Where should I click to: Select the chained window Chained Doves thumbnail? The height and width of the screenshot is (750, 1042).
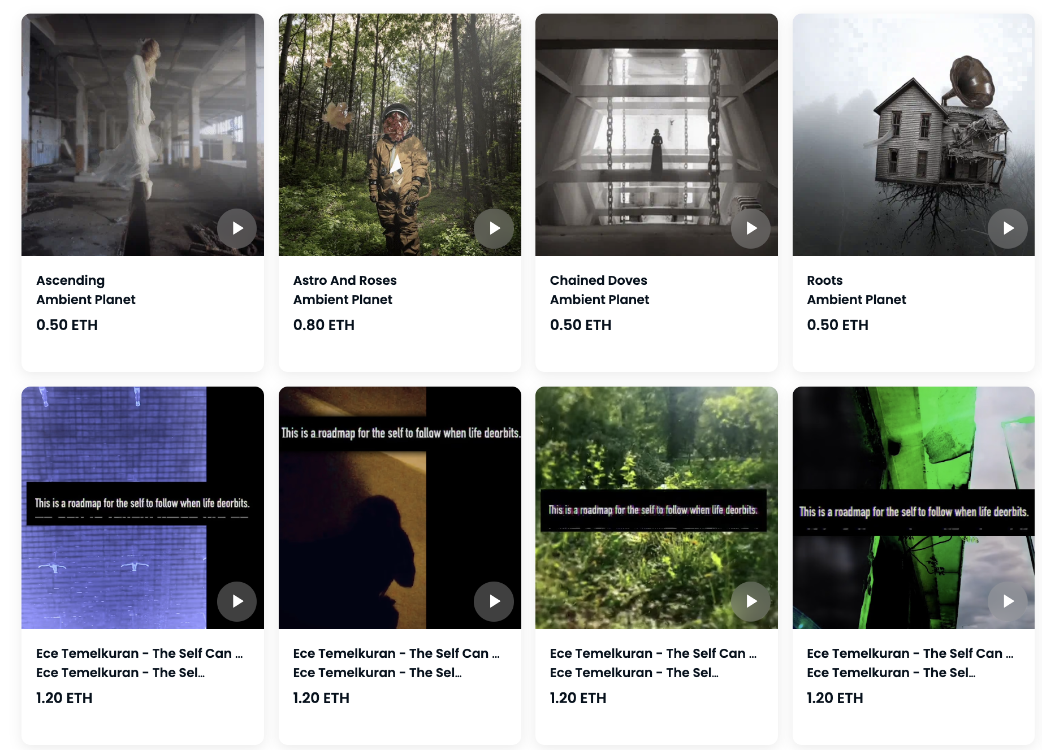coord(656,135)
